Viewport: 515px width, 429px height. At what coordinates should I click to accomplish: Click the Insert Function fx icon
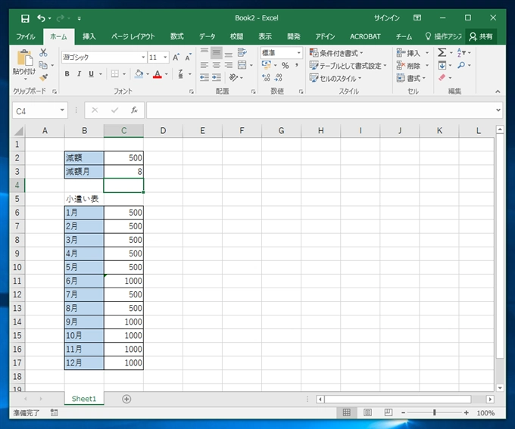(134, 110)
